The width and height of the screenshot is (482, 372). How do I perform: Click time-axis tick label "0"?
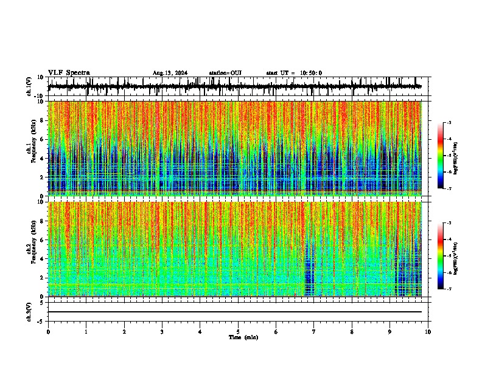pyautogui.click(x=48, y=332)
